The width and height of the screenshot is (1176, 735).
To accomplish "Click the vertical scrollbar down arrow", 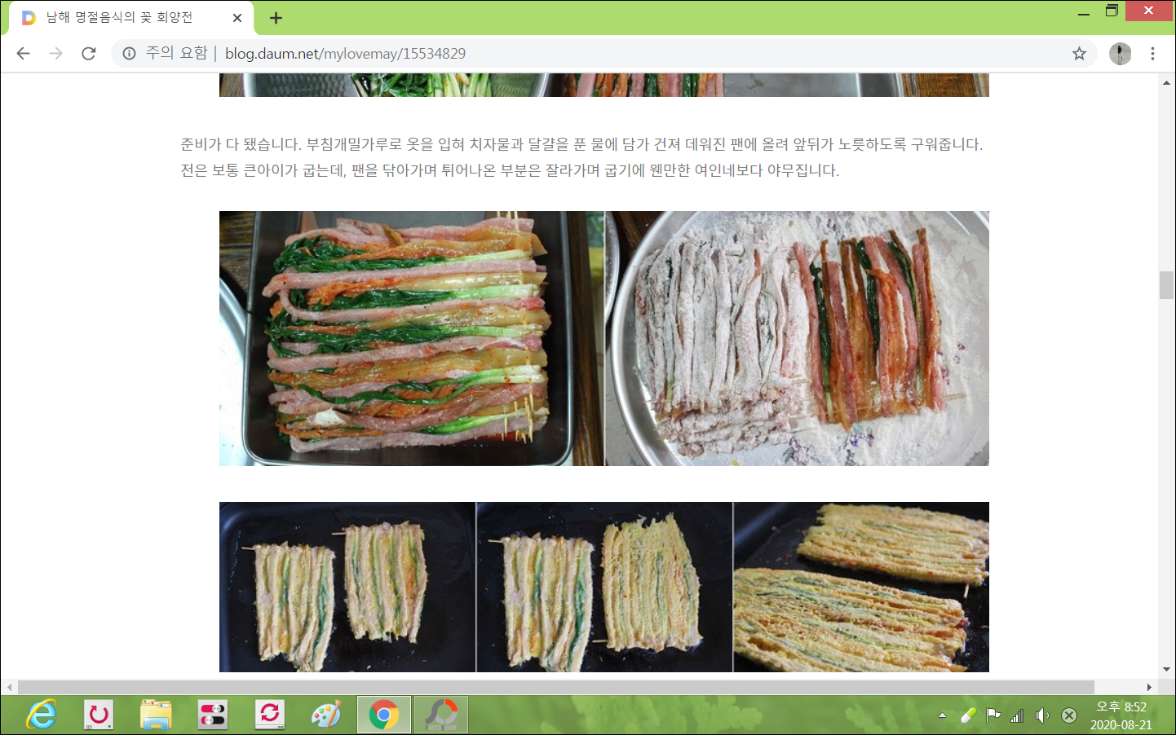I will (x=1166, y=670).
